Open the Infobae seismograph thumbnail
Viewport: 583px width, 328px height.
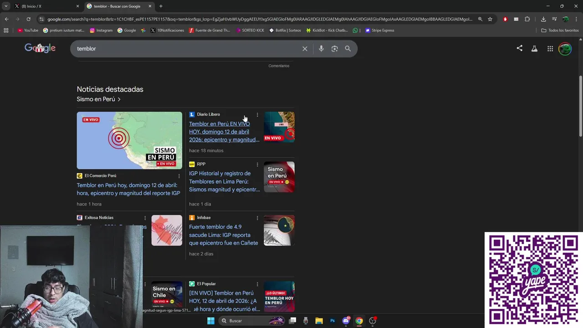point(279,231)
